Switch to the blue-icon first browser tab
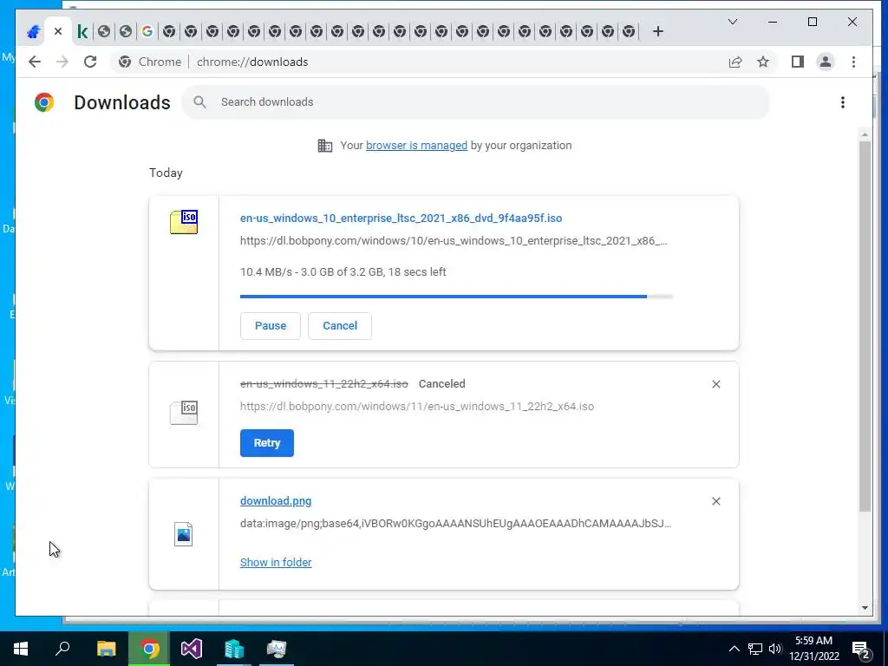Image resolution: width=888 pixels, height=666 pixels. 34,32
